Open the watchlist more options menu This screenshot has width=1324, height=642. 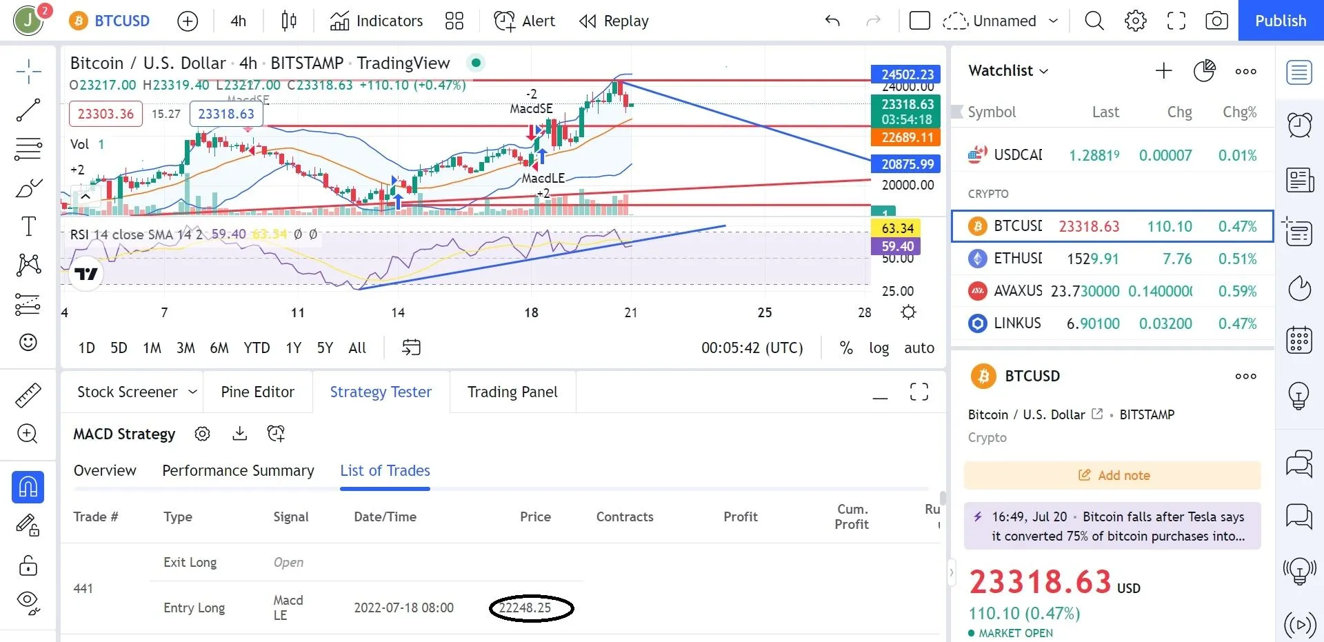pyautogui.click(x=1245, y=71)
